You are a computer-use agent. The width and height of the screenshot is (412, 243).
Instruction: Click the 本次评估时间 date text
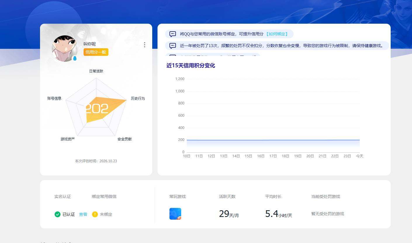[96, 161]
